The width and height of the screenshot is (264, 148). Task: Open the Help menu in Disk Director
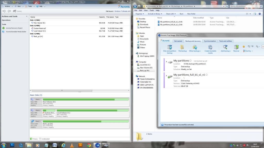(x=41, y=6)
